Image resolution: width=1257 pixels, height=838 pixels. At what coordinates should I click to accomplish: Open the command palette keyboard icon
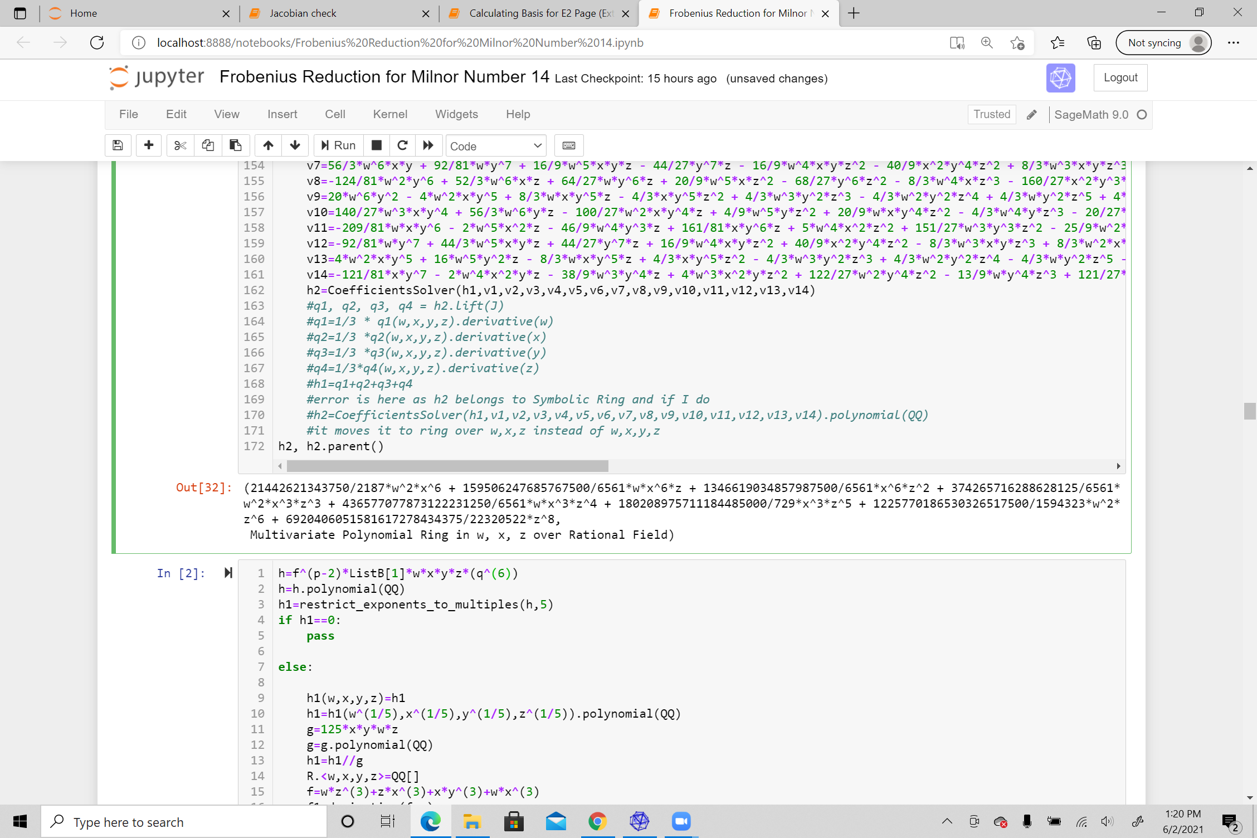click(x=569, y=145)
